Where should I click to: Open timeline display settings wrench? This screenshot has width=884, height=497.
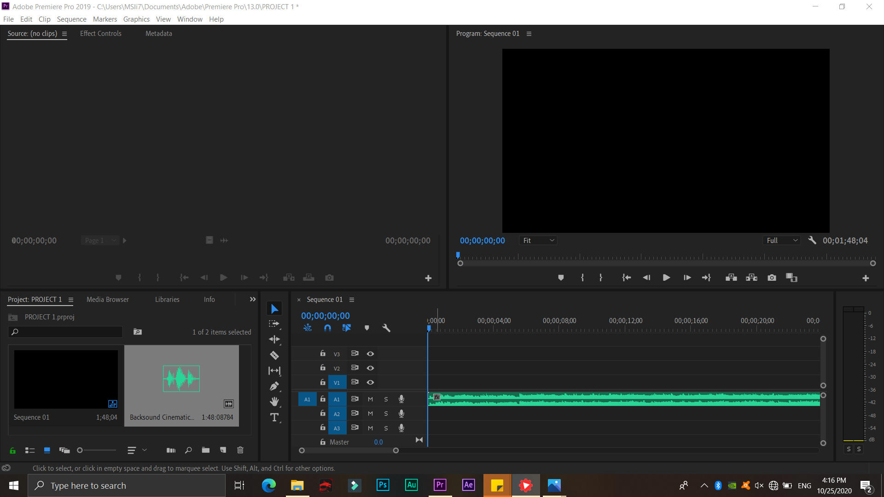(x=386, y=328)
